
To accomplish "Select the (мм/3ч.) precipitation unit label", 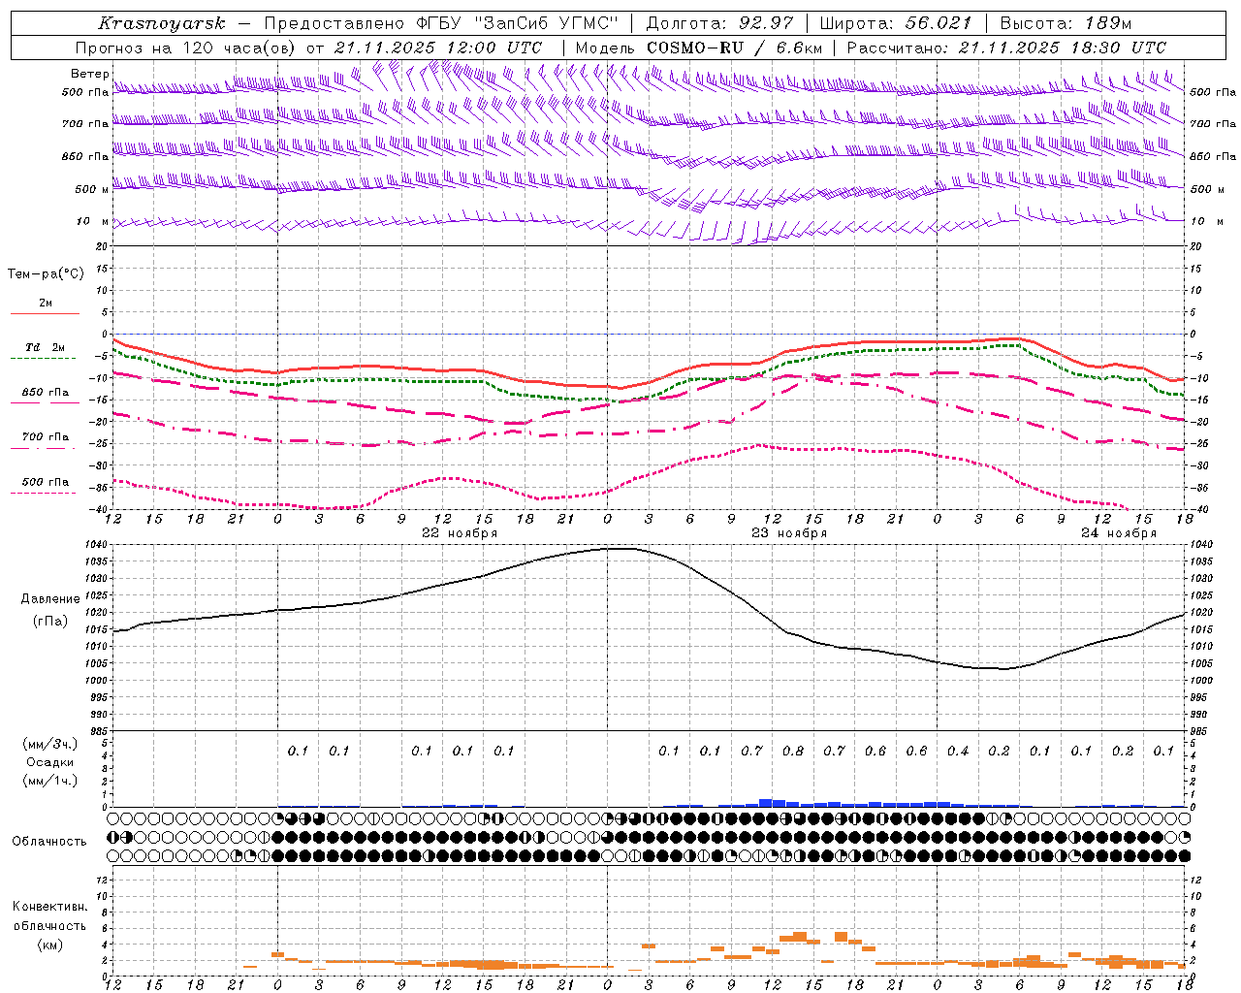I will coord(50,744).
